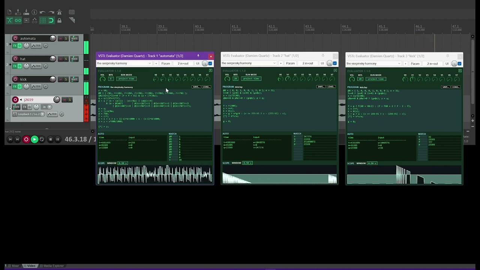The image size is (480, 270).
Task: Click the Undo toolbar icon
Action: pos(42,12)
